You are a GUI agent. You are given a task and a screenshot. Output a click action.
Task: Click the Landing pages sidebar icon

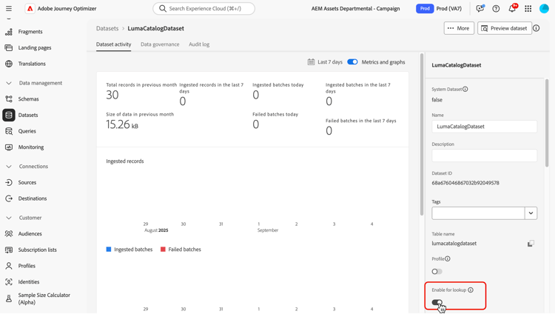[9, 48]
